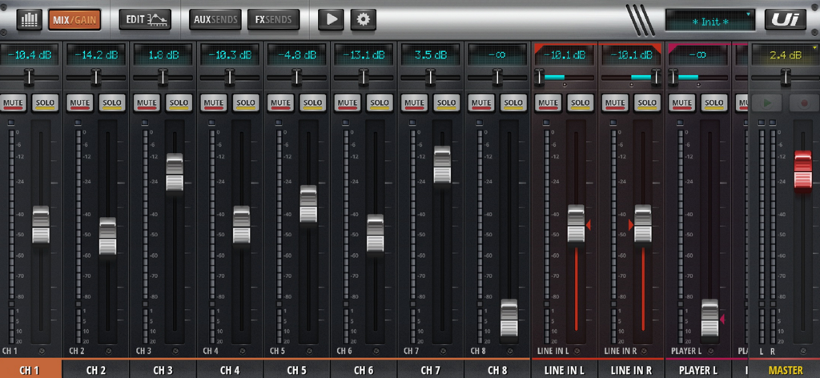Image resolution: width=820 pixels, height=378 pixels.
Task: Open AUX SENDS view
Action: coord(215,20)
